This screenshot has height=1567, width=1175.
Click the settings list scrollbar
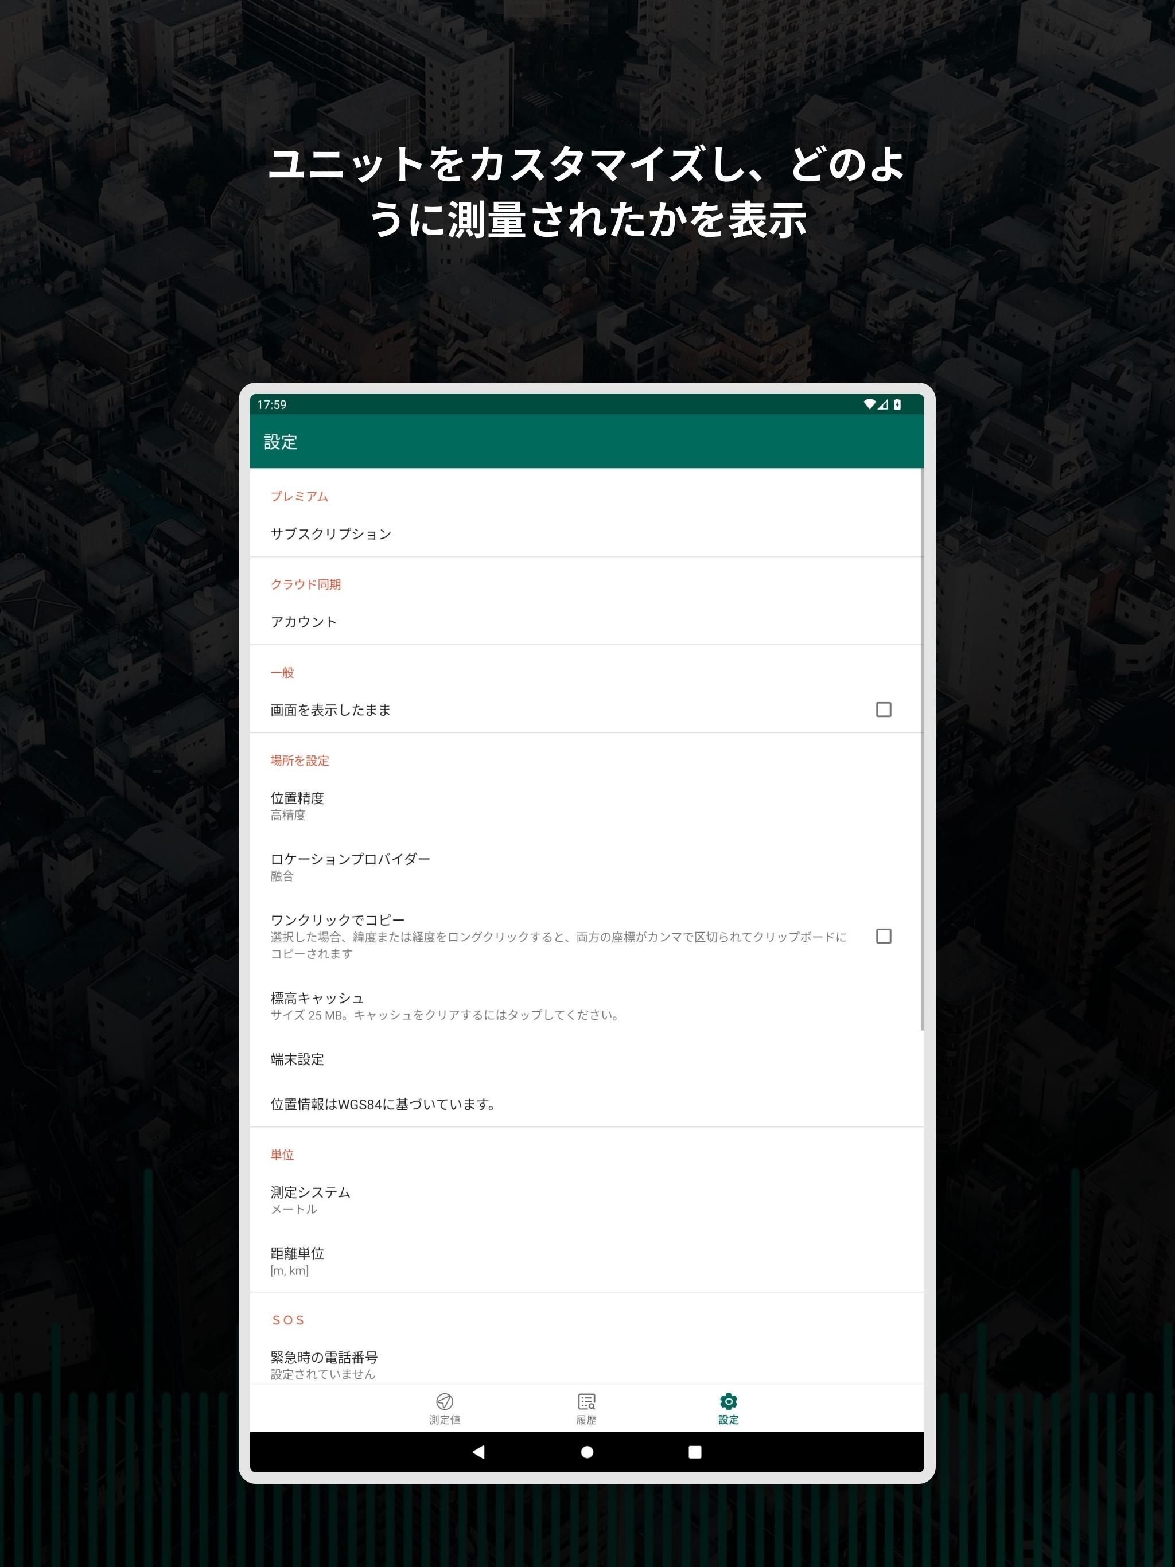click(922, 749)
